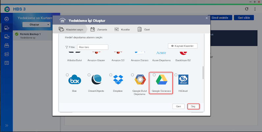Go to Zamanla step
Image resolution: width=262 pixels, height=132 pixels.
[x=99, y=29]
